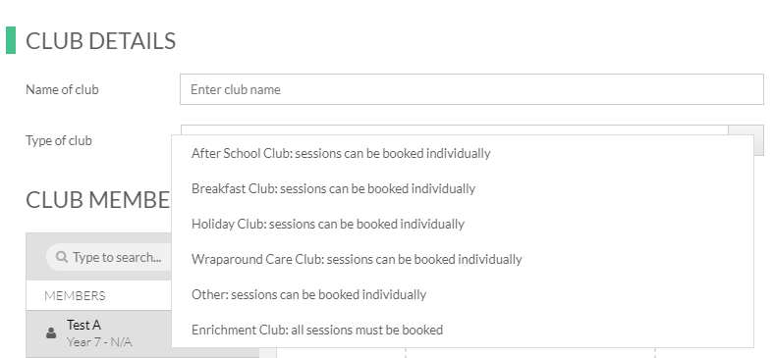Click the Year 7 - N/A subtitle
The image size is (773, 358).
point(99,341)
